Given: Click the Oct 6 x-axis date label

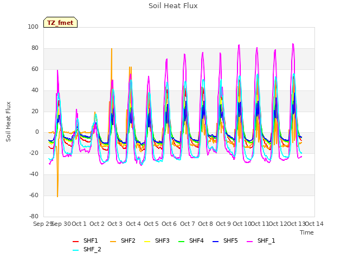Looking at the screenshot, I should click(x=169, y=224).
